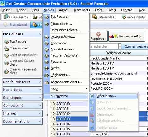Image resolution: width=148 pixels, height=137 pixels.
Task: Click the e-Sauvegarde toolbar icon
Action: click(x=6, y=17)
